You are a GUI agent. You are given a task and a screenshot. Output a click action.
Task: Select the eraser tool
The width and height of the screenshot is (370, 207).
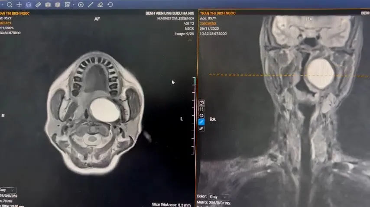tap(100, 5)
